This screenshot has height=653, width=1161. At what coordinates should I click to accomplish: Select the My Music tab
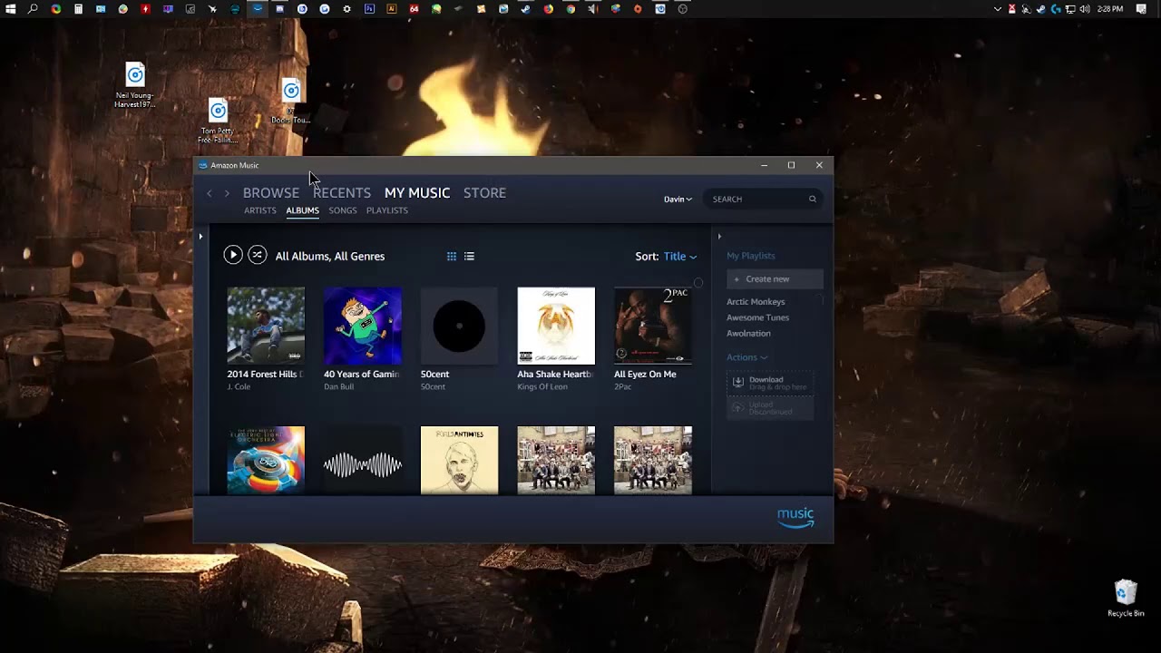click(417, 192)
